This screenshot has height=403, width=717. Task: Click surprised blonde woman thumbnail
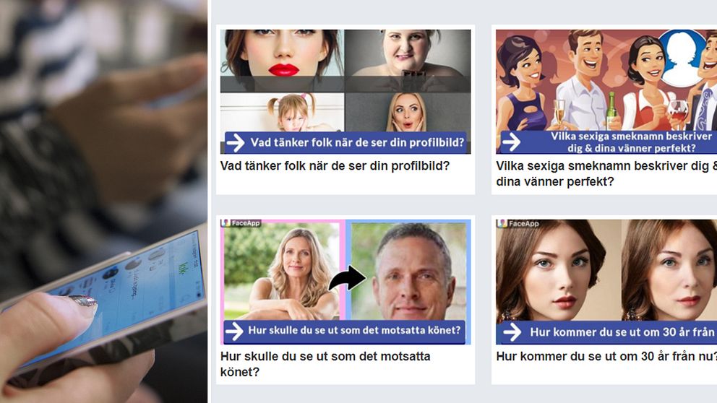[x=408, y=113]
